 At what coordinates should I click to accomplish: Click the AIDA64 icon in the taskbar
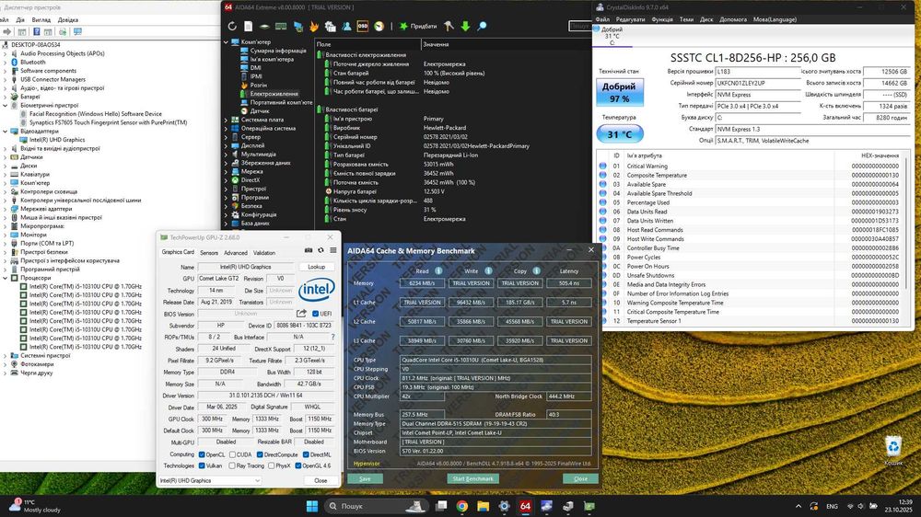point(525,506)
